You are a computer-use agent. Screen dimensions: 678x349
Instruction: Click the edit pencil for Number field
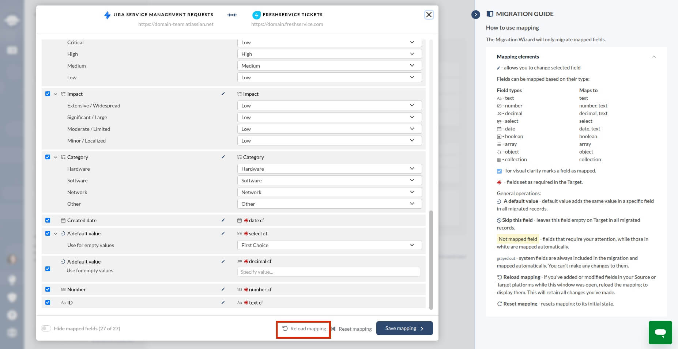[223, 289]
